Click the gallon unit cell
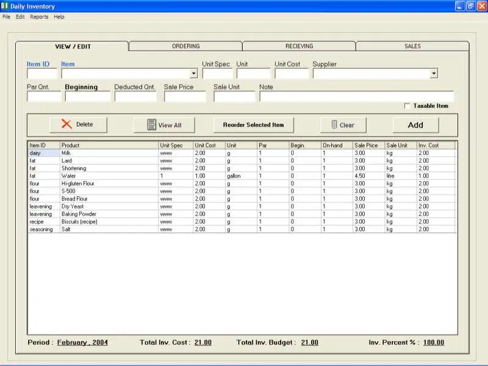 (x=241, y=176)
